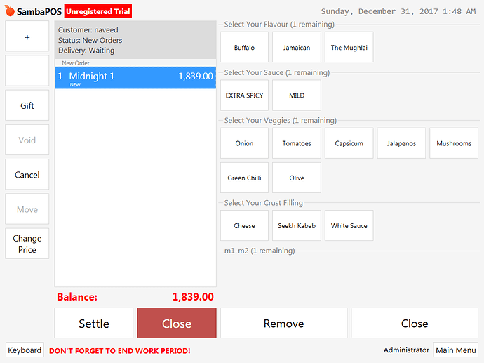The width and height of the screenshot is (484, 363).
Task: Select MILD sauce
Action: coord(297,95)
